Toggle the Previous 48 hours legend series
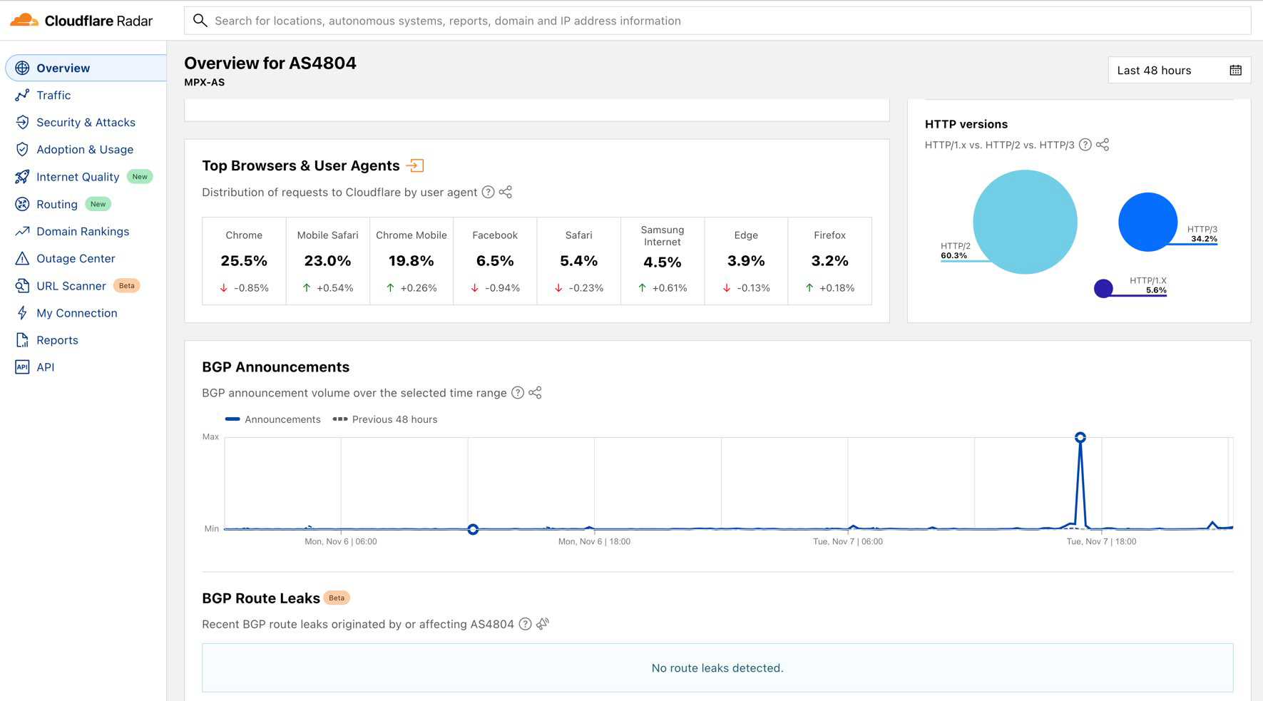Screen dimensions: 1263x701 tap(385, 419)
